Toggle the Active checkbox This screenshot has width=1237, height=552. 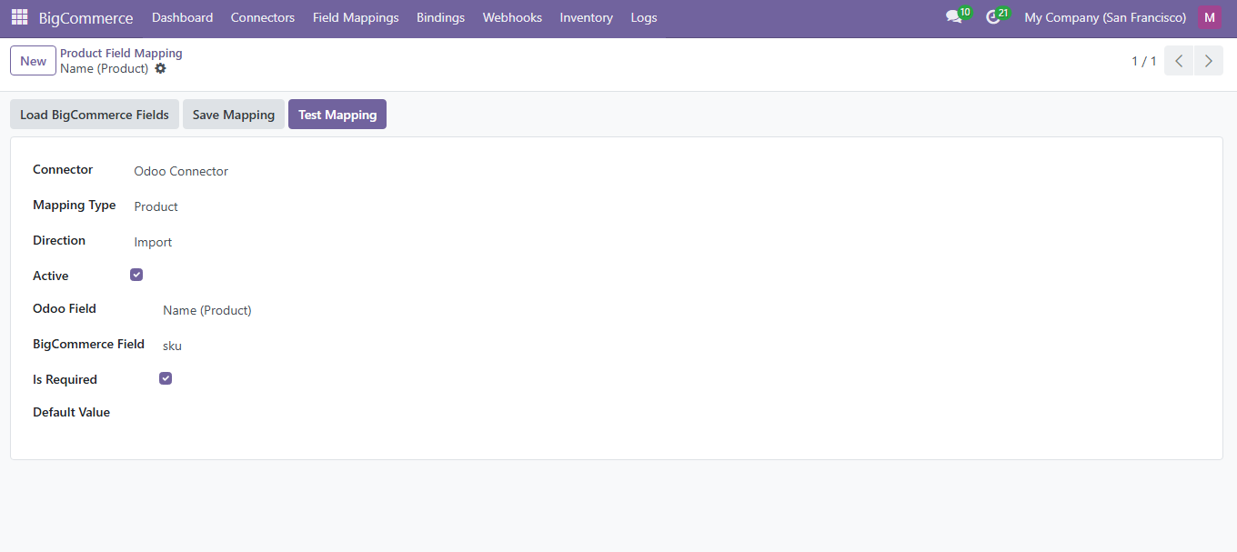click(136, 275)
